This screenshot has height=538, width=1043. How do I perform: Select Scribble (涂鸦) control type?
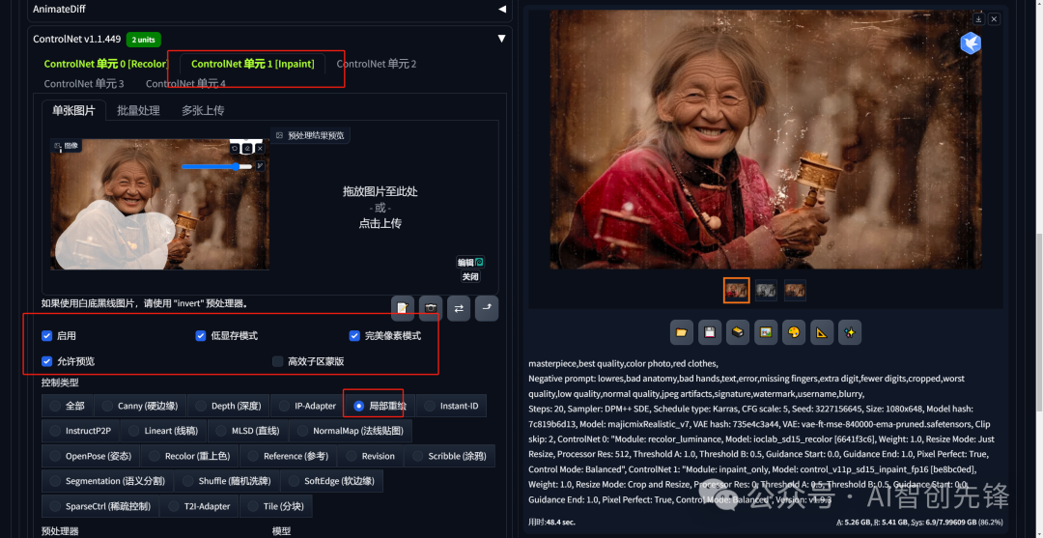449,456
